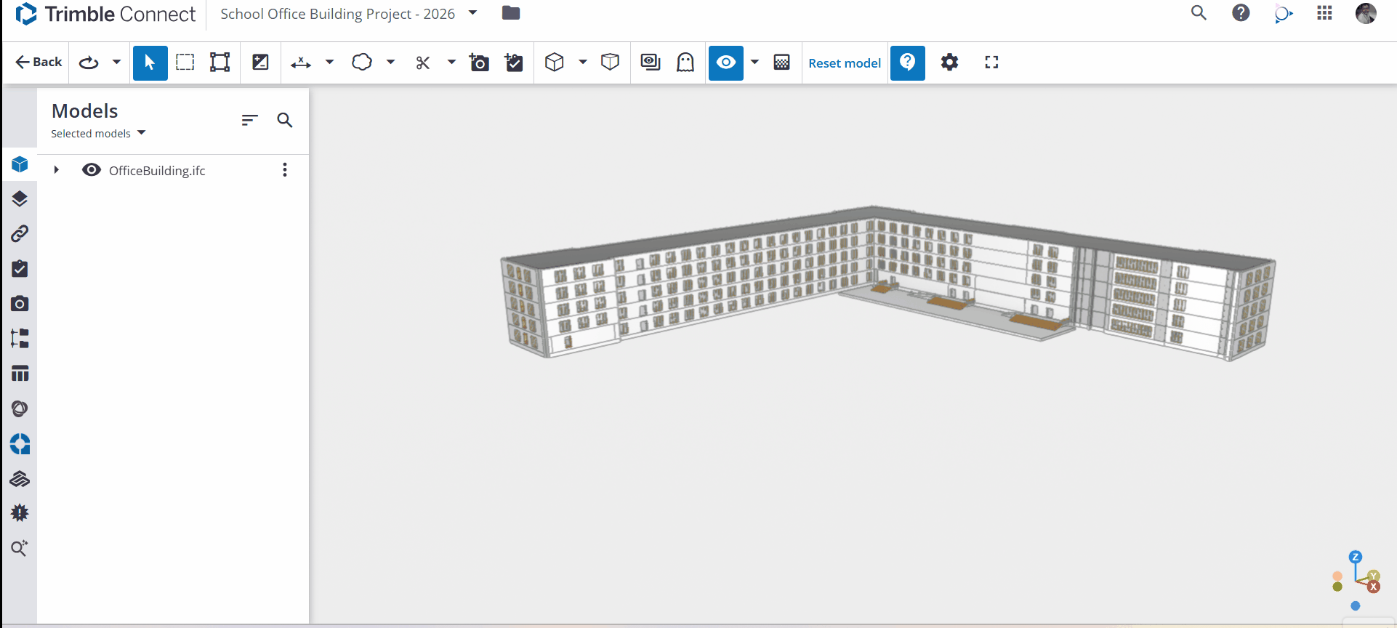The image size is (1397, 628).
Task: Open the project name dropdown arrow
Action: click(x=472, y=13)
